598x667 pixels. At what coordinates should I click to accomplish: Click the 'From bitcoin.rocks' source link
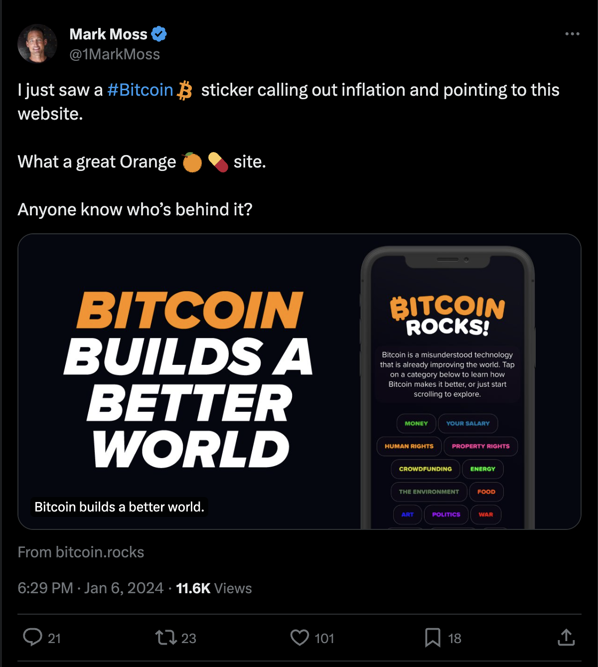pos(81,552)
